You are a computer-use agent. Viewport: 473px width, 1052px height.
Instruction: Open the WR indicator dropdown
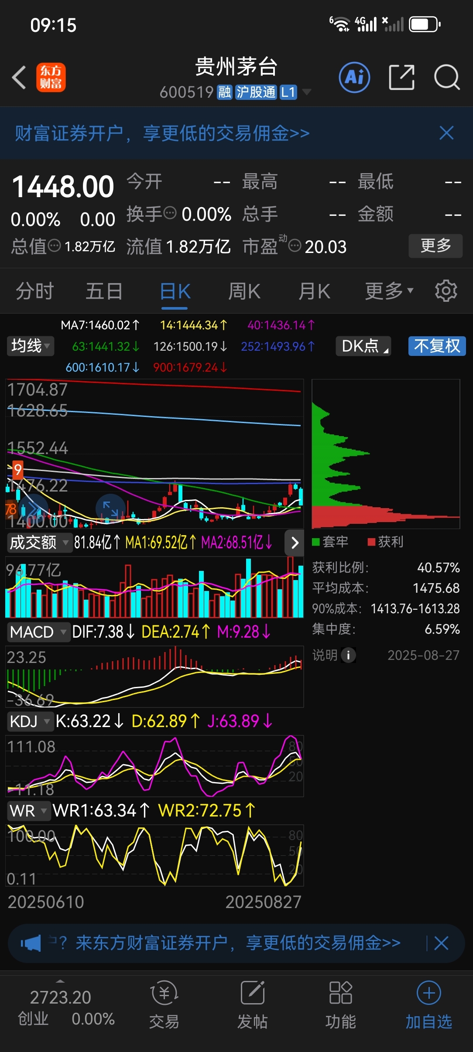click(29, 811)
